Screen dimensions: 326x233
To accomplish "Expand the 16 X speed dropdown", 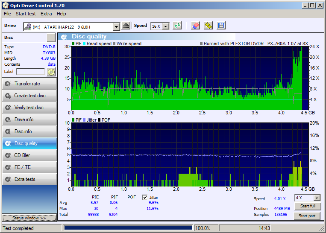I will coord(166,26).
